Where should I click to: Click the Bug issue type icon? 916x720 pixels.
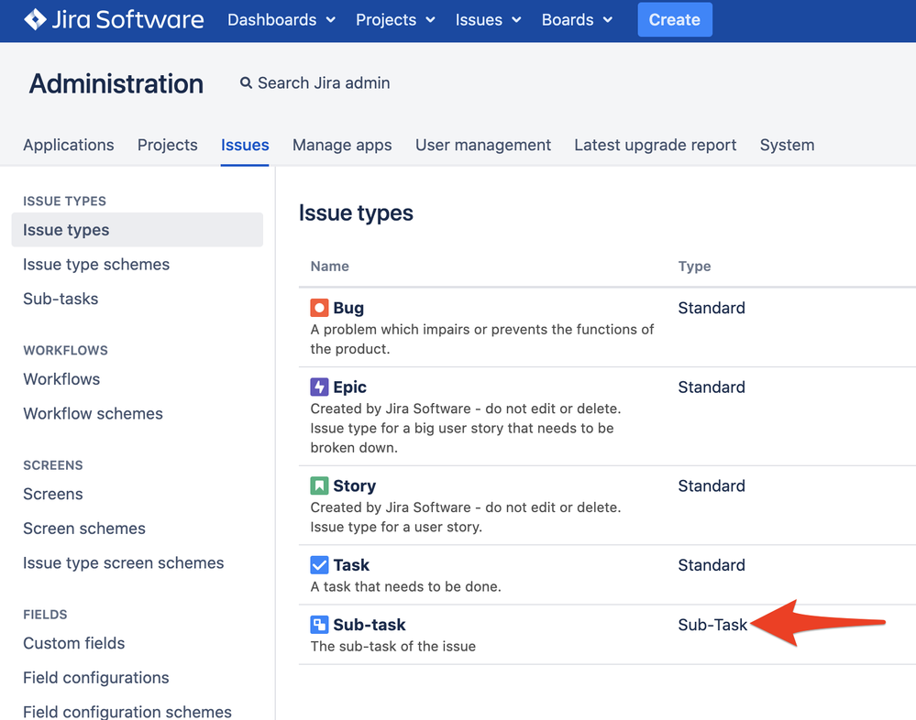click(319, 308)
